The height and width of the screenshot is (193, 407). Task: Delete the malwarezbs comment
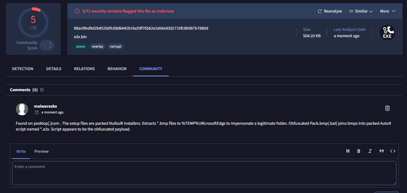pyautogui.click(x=387, y=108)
